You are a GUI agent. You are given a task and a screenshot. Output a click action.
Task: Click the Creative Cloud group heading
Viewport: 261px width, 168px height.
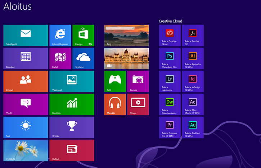170,21
